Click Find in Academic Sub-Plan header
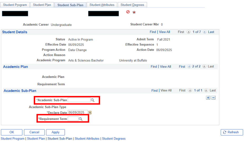 pos(154,90)
